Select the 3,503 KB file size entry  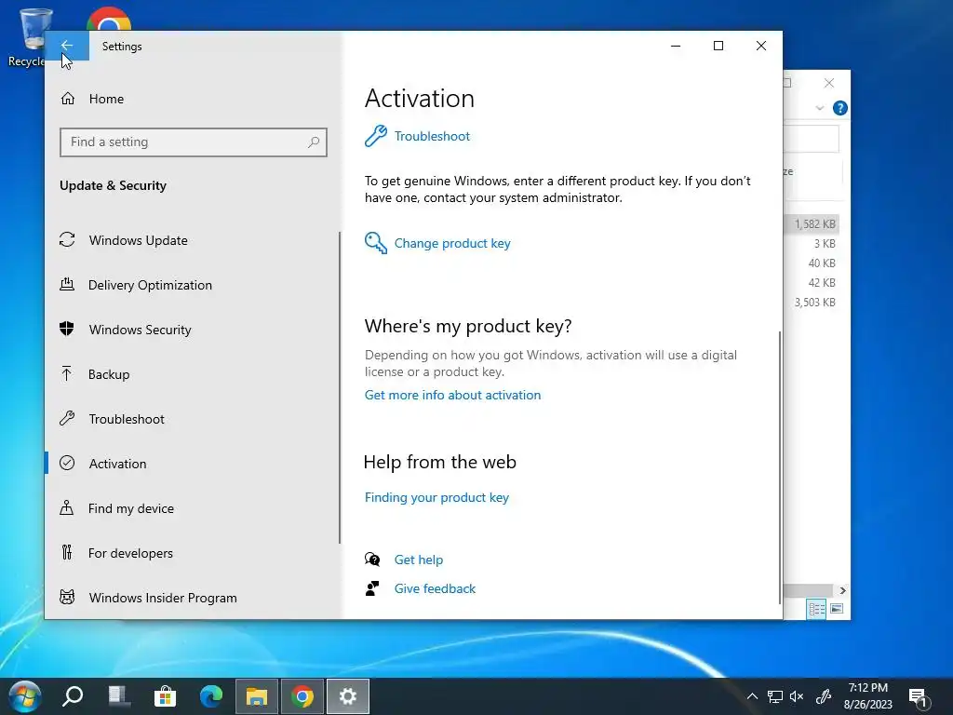tap(814, 303)
